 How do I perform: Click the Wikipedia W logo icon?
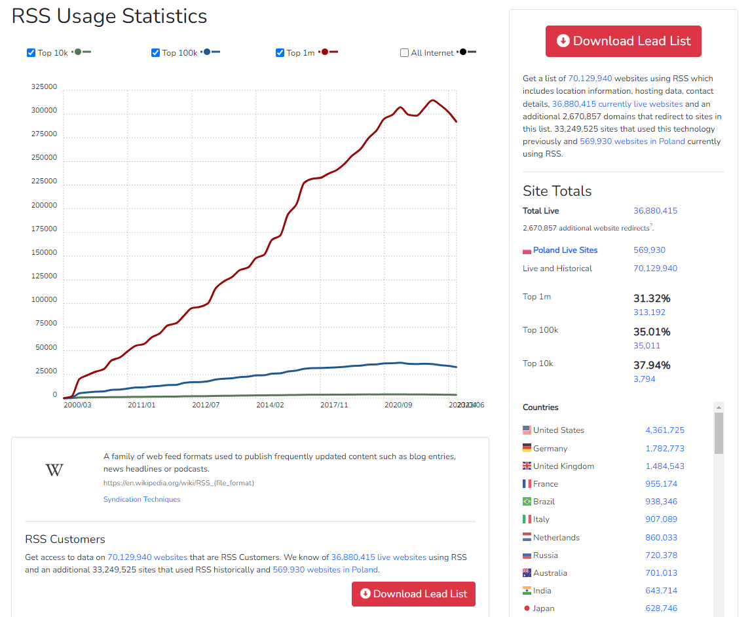54,470
